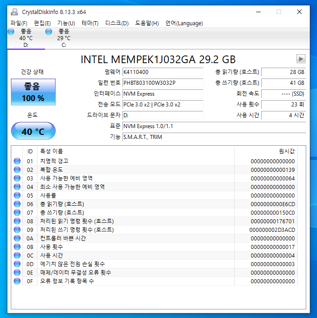
Task: Click the 좋음 100 % health status button
Action: click(x=33, y=92)
